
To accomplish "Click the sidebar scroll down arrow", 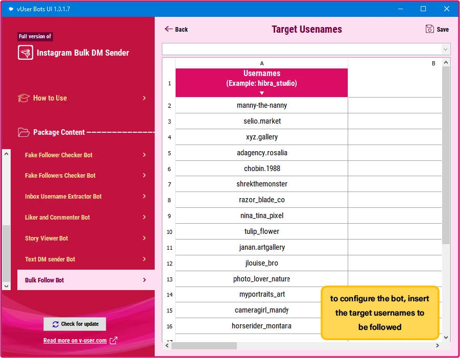I will pyautogui.click(x=7, y=286).
